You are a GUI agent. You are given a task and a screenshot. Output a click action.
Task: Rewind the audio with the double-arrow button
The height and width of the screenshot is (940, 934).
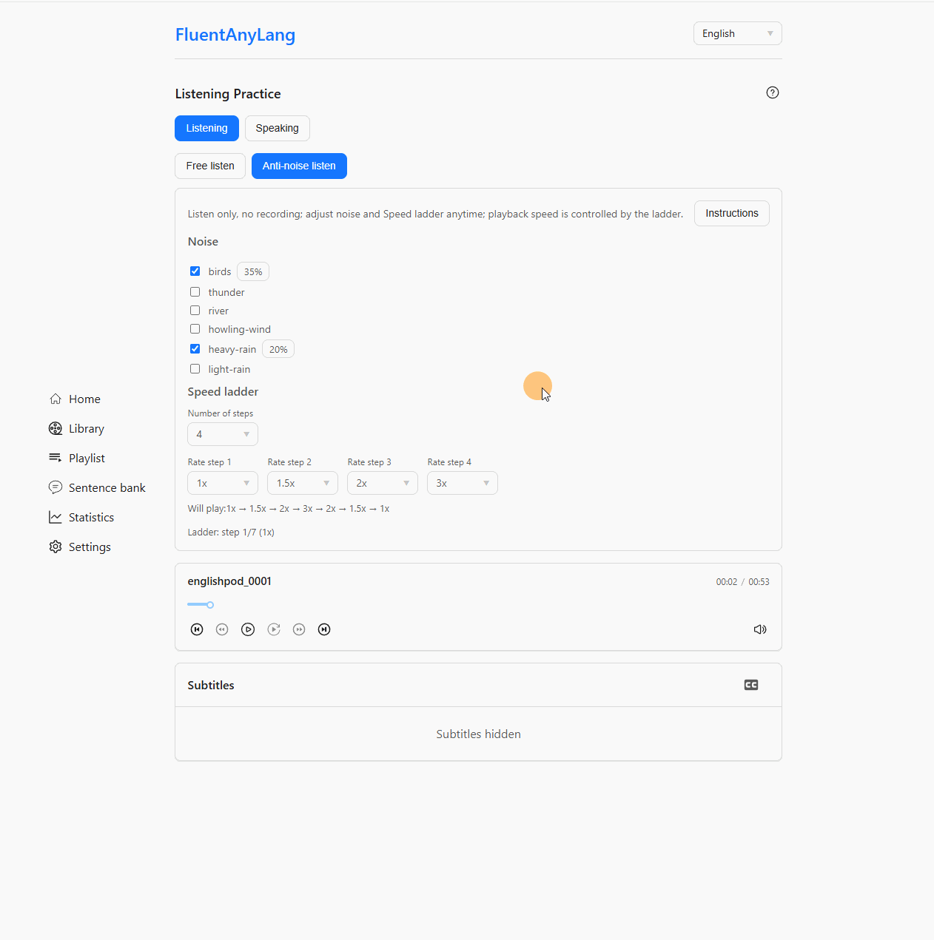pos(222,629)
